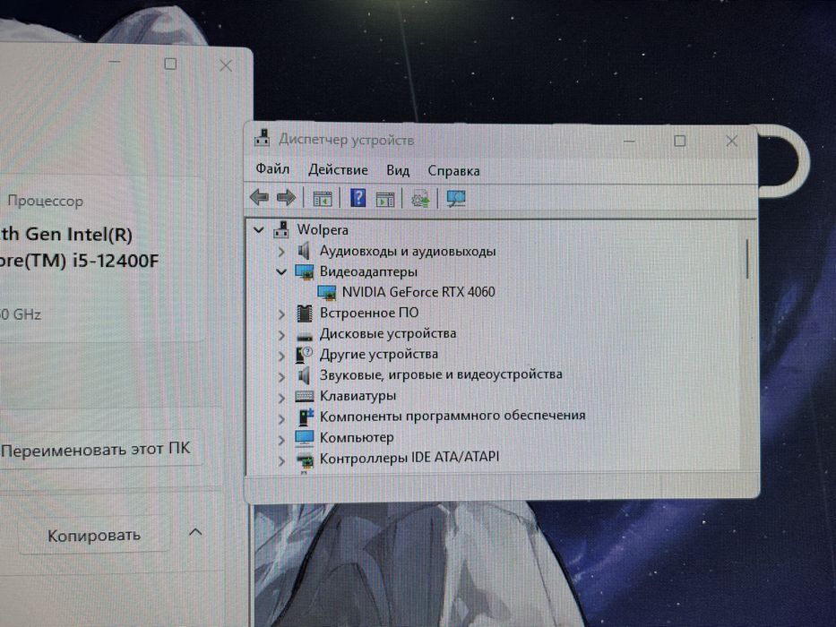Click the Процессор heading in Settings
The image size is (836, 627).
tap(46, 201)
